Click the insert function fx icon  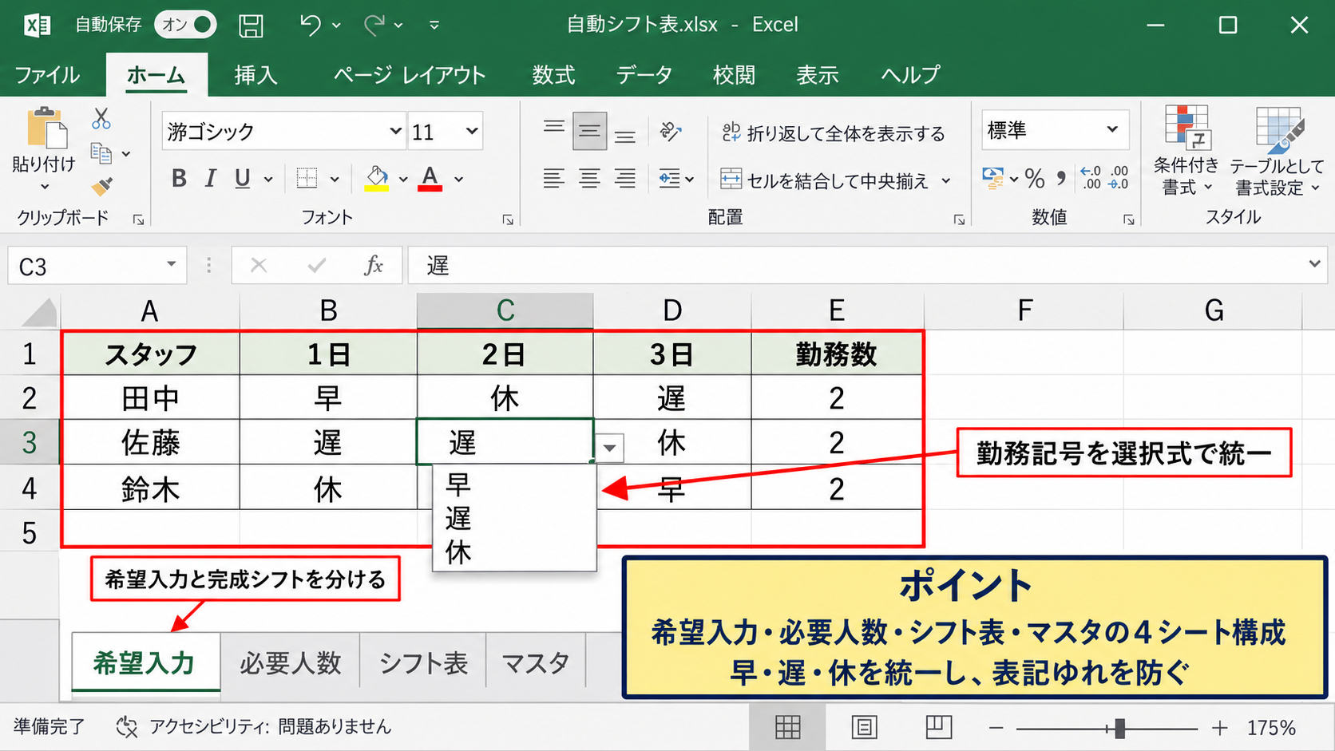coord(373,265)
